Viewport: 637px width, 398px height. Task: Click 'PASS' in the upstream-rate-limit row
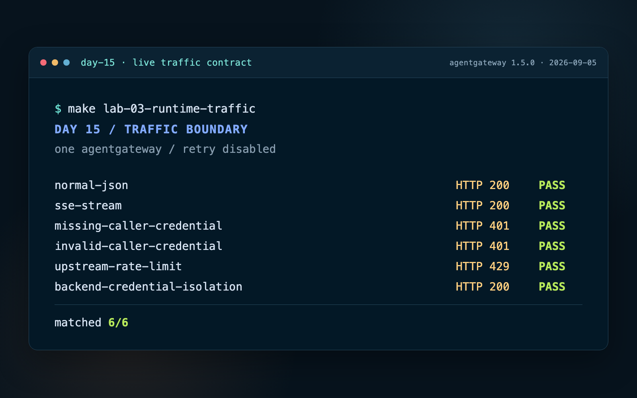(x=552, y=267)
